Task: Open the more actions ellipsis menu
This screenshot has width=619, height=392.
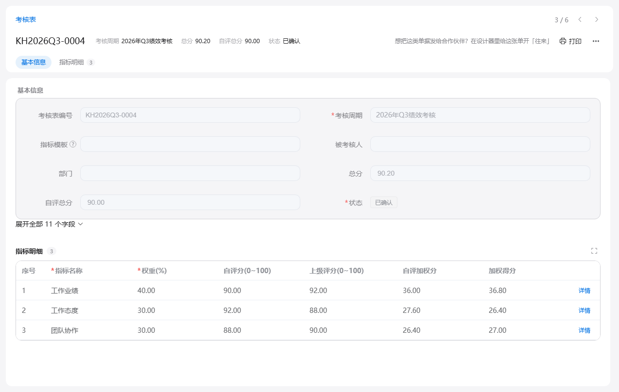Action: click(596, 41)
